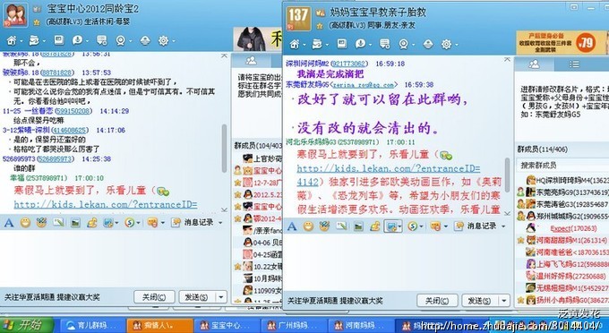Open group album icon in 妈妈宝宝早教 window
This screenshot has height=333, width=609.
[342, 43]
